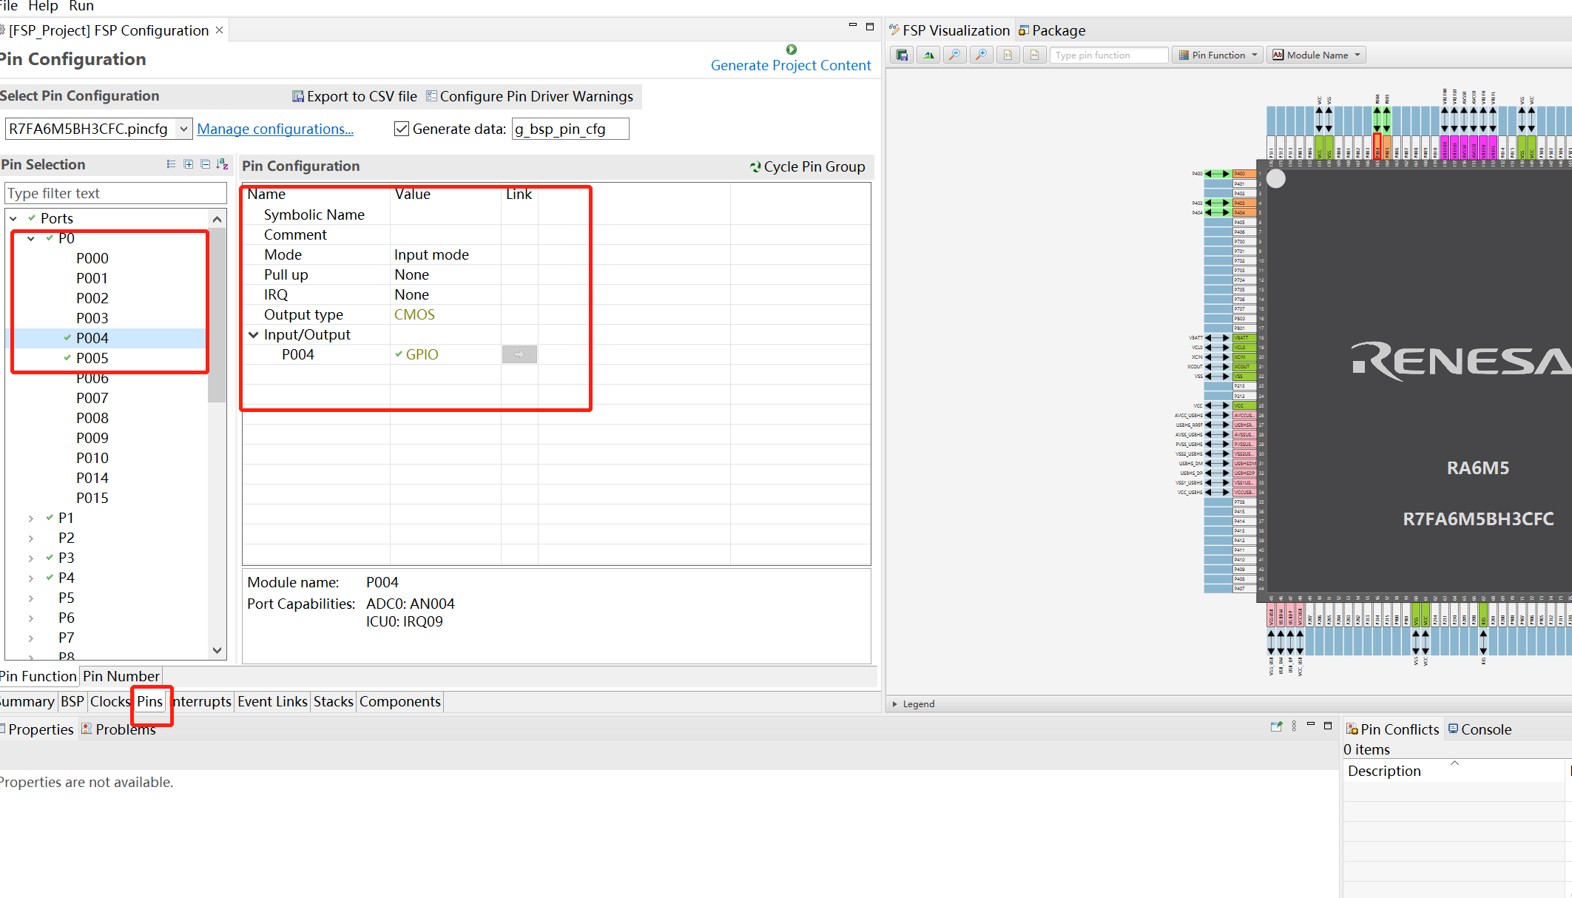The width and height of the screenshot is (1572, 898).
Task: Open the Module Name labeling dropdown
Action: [x=1318, y=55]
